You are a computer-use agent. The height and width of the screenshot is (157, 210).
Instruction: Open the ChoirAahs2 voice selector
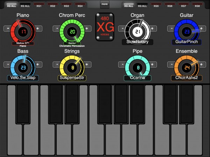pyautogui.click(x=187, y=78)
